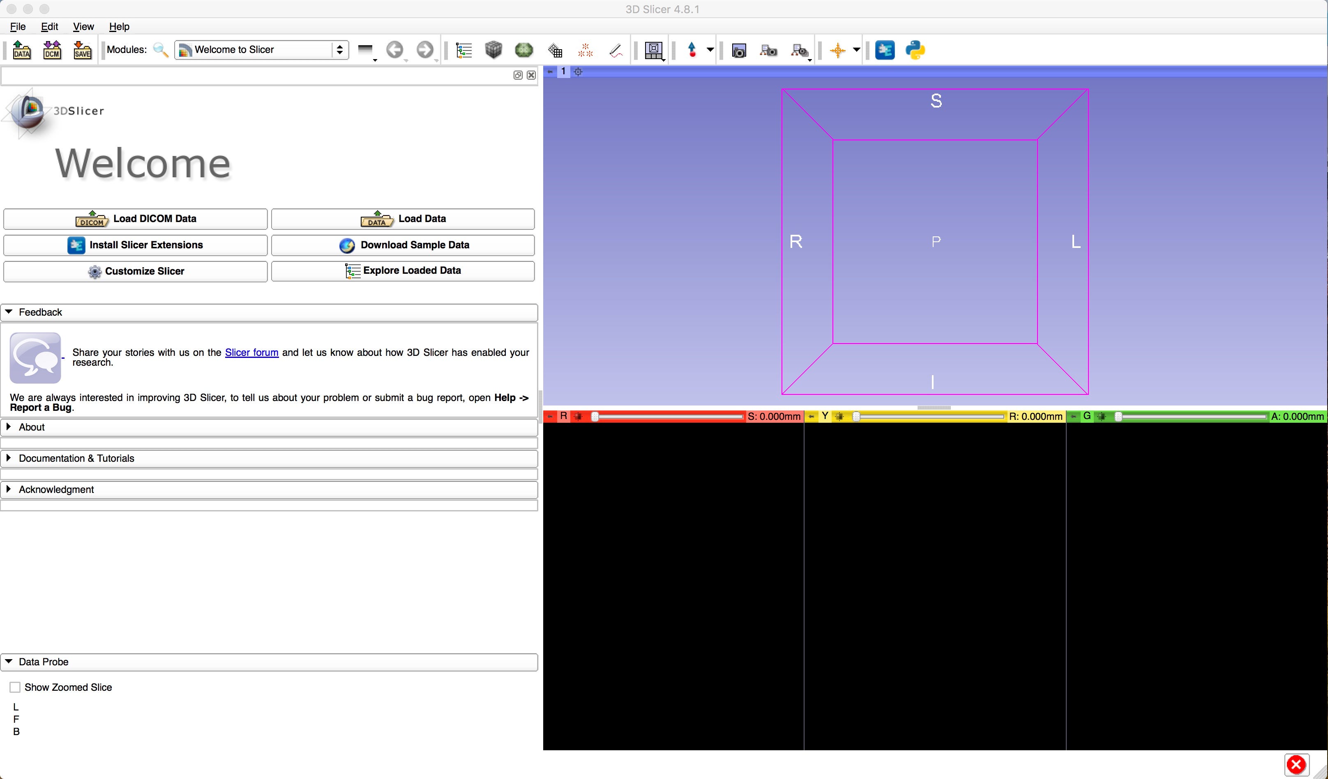Open the Markups fiducial module icon
Screen dimensions: 1328x779
586,50
